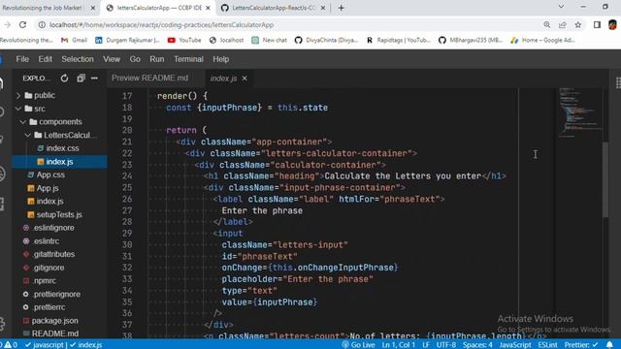Open the DivyaChinta GitHub bookmark

[326, 40]
